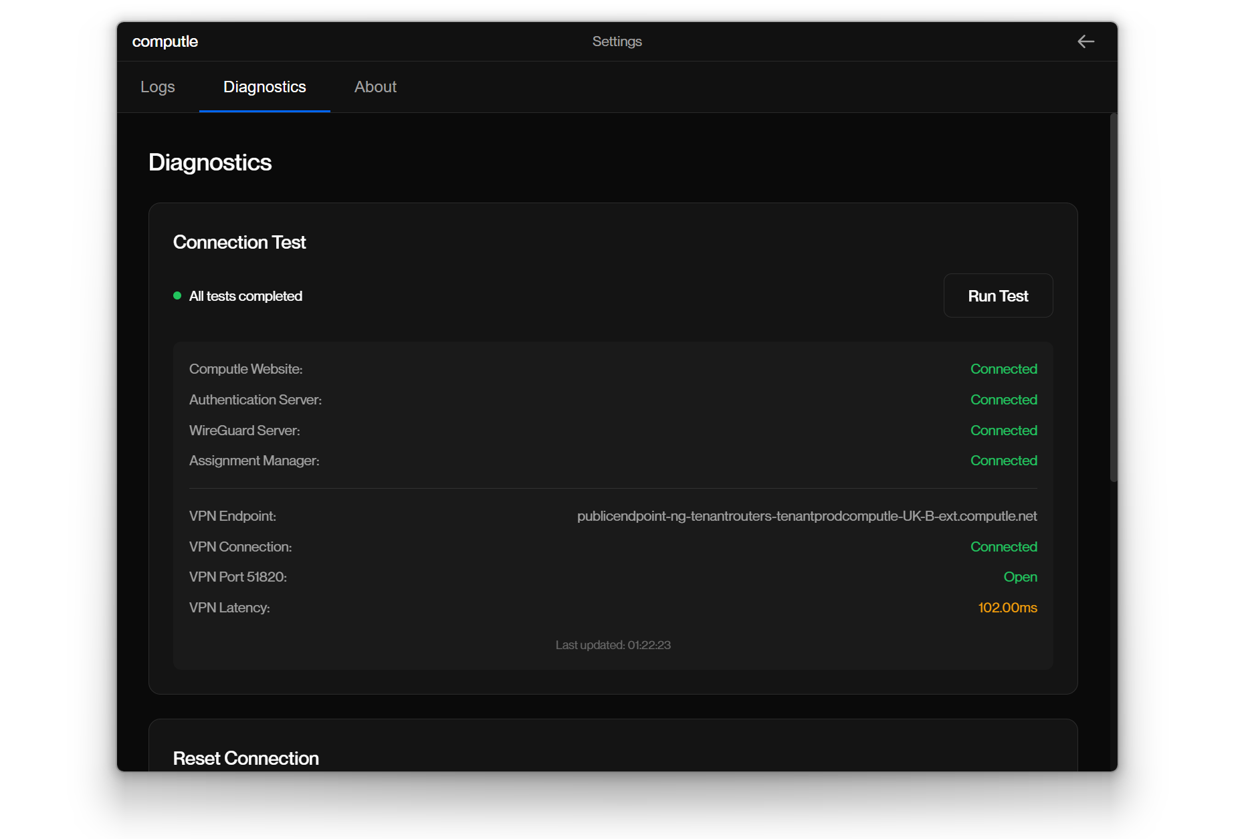Screen dimensions: 1248x839
Task: Click the Reset Connection heading
Action: [246, 758]
